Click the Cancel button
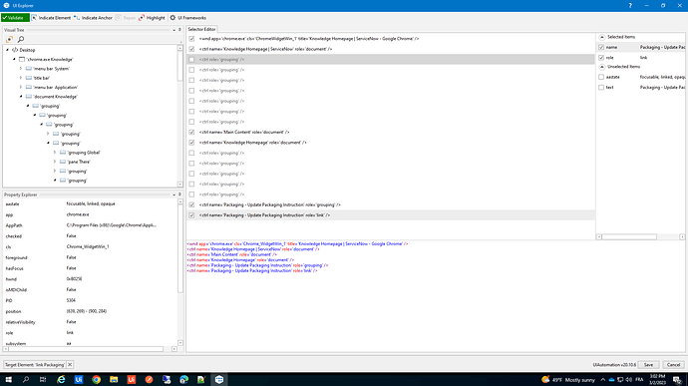This screenshot has width=688, height=386. click(x=673, y=364)
